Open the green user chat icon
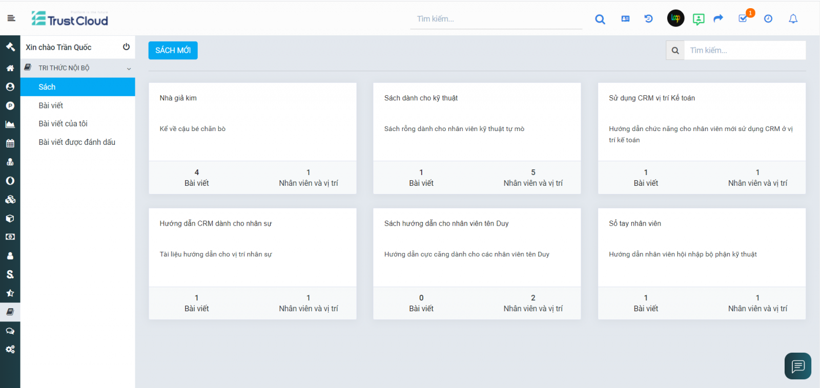The height and width of the screenshot is (388, 820). (x=698, y=19)
